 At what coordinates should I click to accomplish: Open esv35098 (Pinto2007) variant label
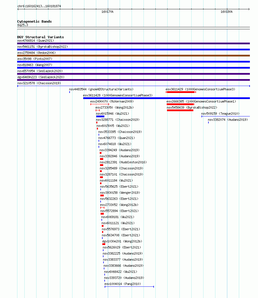pyautogui.click(x=35, y=59)
